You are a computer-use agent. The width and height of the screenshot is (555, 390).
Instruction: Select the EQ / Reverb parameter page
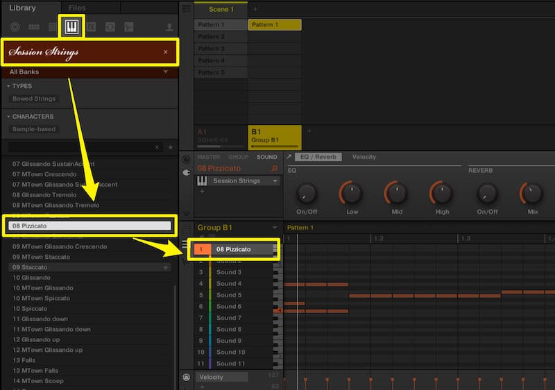(x=318, y=157)
